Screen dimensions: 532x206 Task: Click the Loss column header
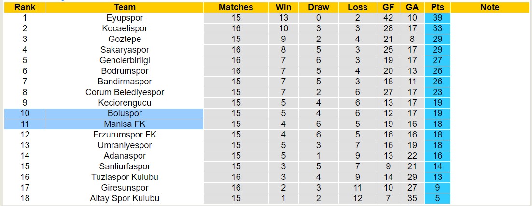357,7
